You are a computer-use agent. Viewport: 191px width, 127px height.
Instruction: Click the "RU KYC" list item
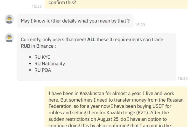tap(42, 57)
